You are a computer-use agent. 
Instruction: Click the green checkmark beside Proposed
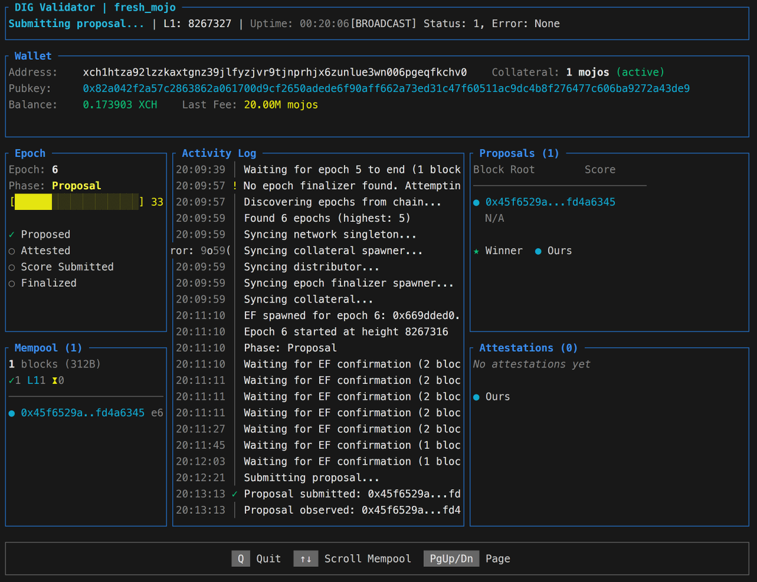(12, 235)
